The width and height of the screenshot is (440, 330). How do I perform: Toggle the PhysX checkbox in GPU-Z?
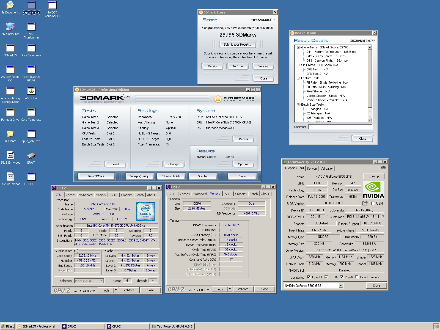click(342, 277)
